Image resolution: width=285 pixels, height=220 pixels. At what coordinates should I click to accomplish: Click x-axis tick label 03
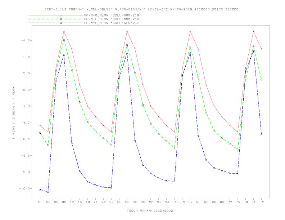tap(48, 202)
